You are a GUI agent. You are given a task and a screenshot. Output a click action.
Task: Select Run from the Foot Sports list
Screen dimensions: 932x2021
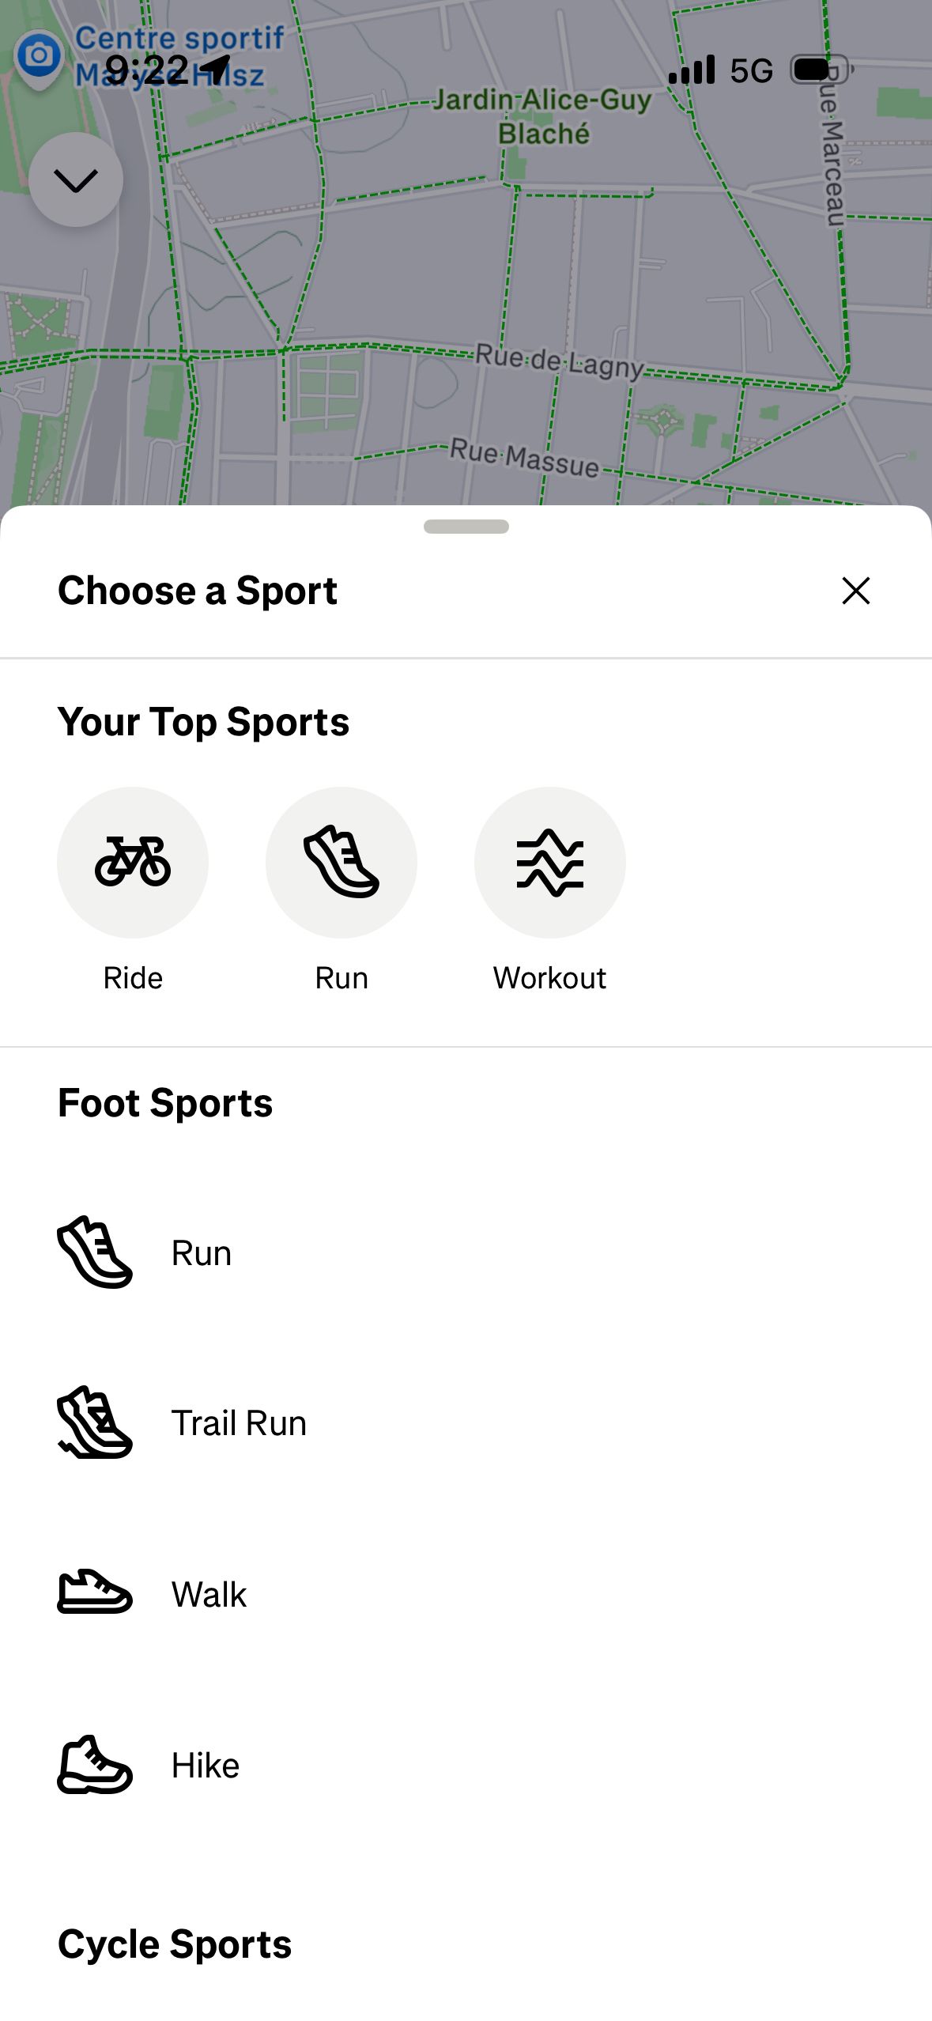point(202,1253)
